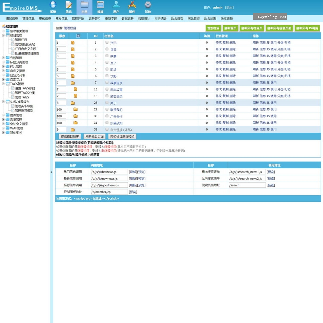This screenshot has width=323, height=323.
Task: Click the folder icon in 联系我们 row
Action: tap(75, 109)
